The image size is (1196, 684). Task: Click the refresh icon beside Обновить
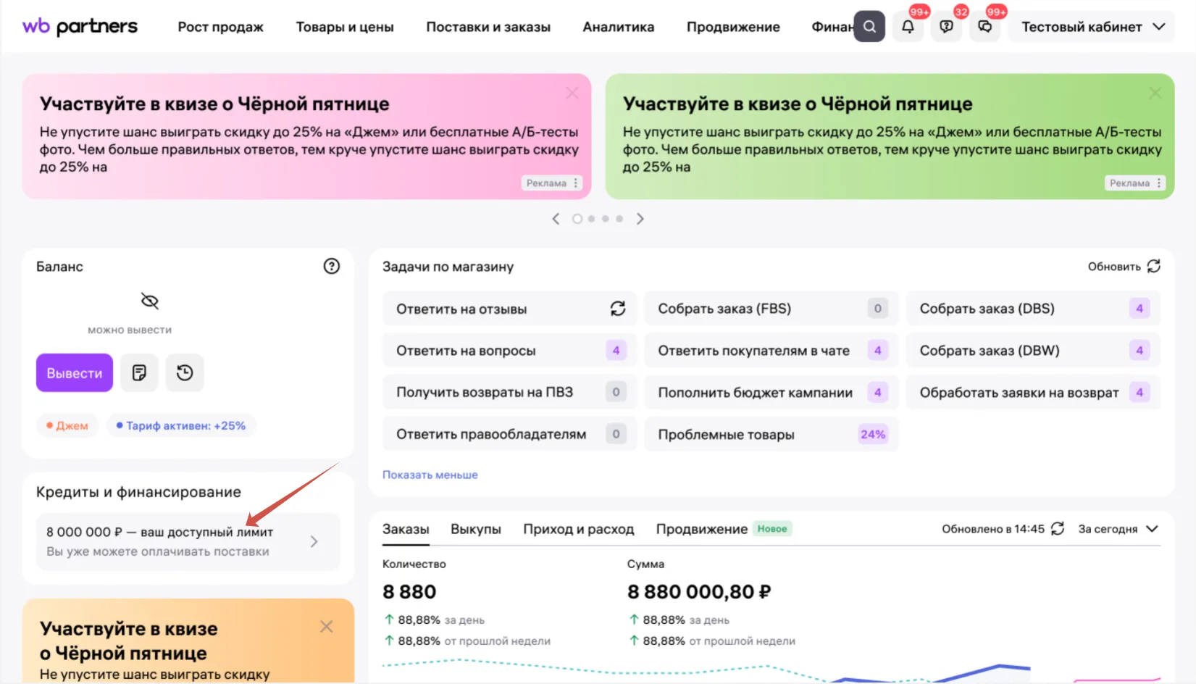click(1153, 266)
